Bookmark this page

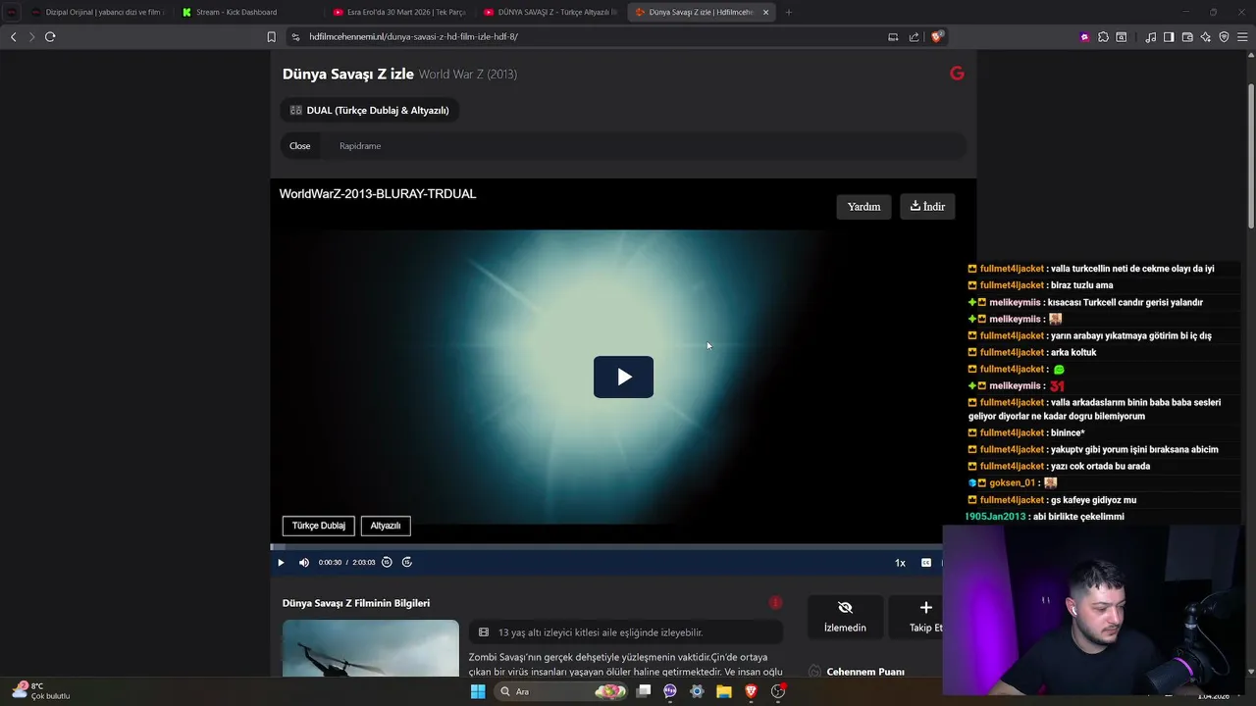[271, 37]
